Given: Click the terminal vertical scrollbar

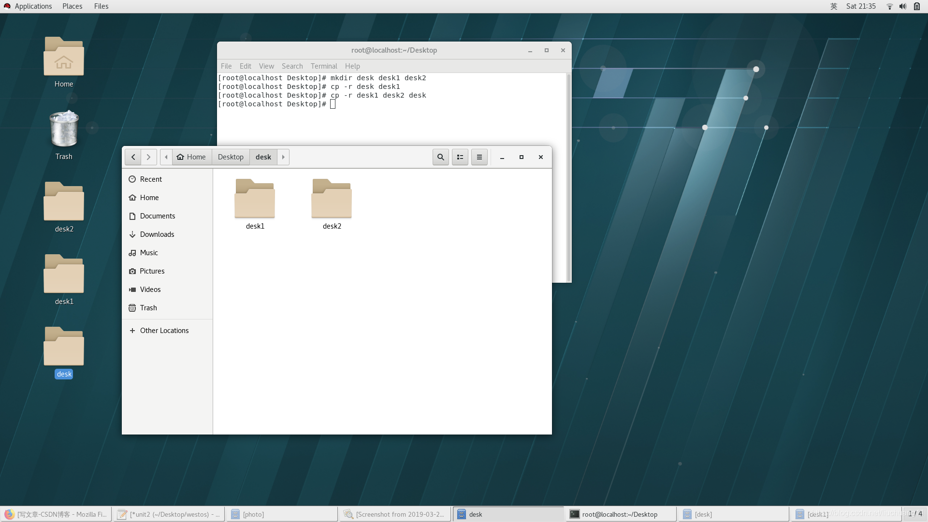Looking at the screenshot, I should pos(568,177).
